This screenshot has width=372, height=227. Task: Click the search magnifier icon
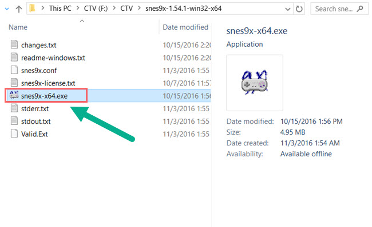coord(360,9)
